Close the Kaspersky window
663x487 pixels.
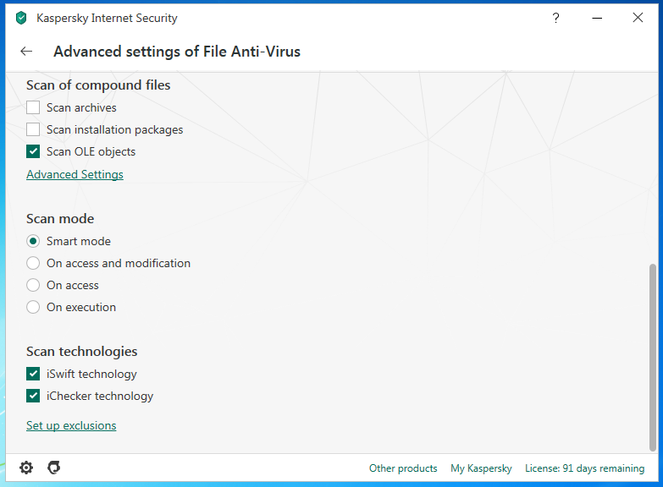[x=638, y=18]
